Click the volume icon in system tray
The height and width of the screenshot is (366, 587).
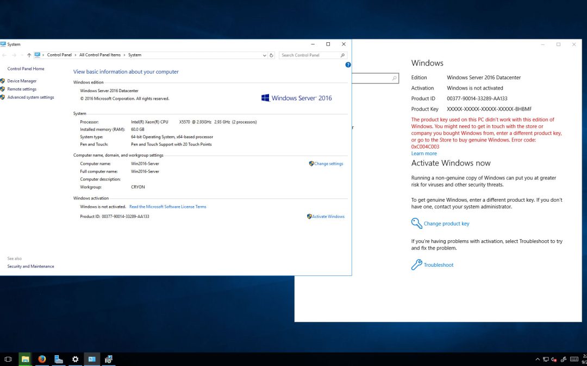coord(554,359)
